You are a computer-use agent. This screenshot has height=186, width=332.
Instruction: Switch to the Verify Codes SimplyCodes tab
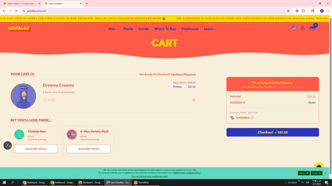tap(21, 4)
